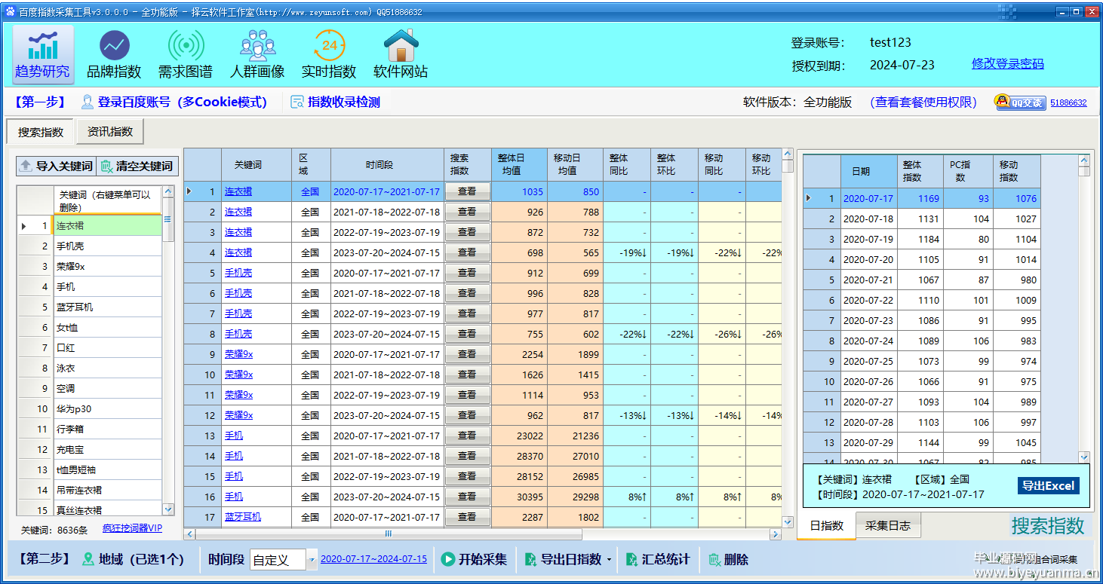This screenshot has width=1103, height=584.
Task: Open the 时间段 自定义 combo box
Action: coord(284,559)
